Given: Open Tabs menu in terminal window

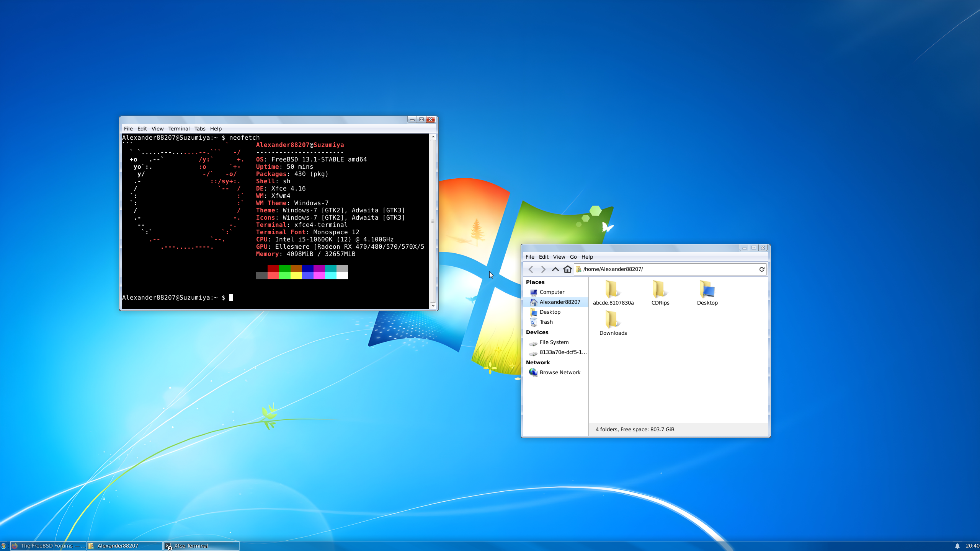Looking at the screenshot, I should pos(199,129).
